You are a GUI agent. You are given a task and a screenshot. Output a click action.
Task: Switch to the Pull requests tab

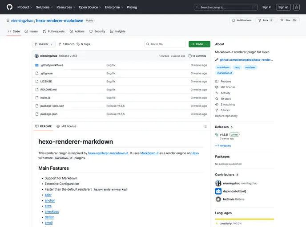tap(54, 31)
